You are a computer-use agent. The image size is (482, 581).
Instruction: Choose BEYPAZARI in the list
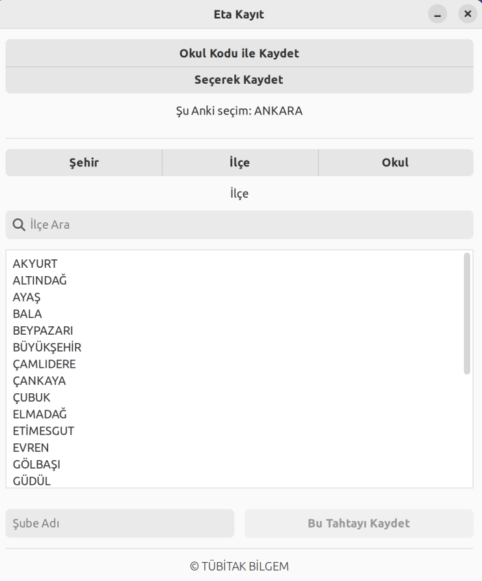coord(43,331)
